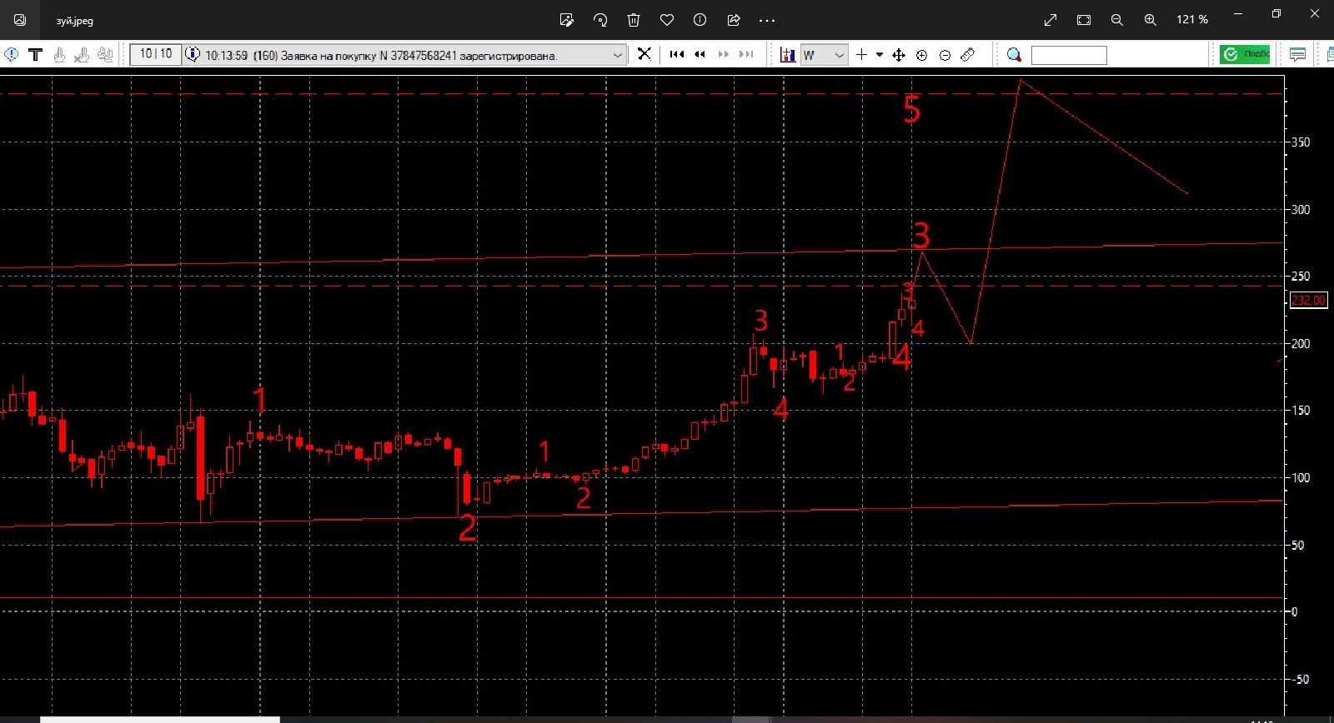
Task: Toggle full-screen view with the expand arrows
Action: tap(1051, 20)
